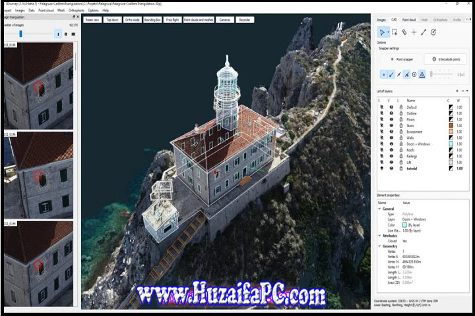Click the Bounding Box button

(152, 20)
